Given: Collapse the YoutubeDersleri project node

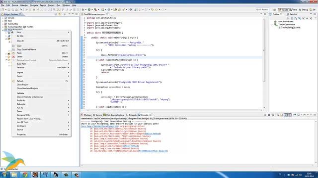Looking at the screenshot, I should pyautogui.click(x=3, y=30).
